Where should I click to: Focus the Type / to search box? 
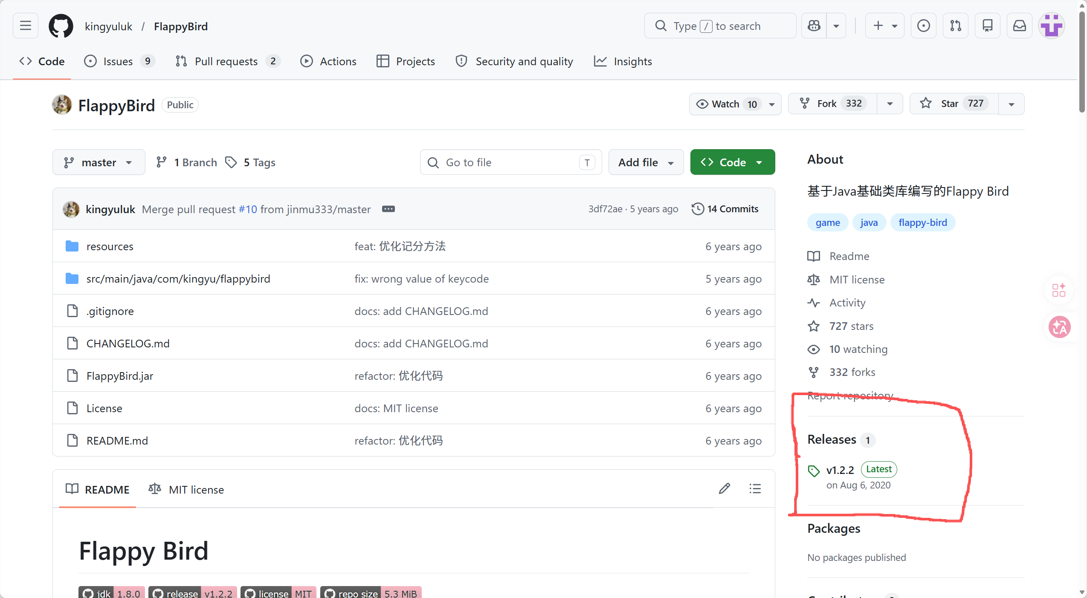tap(720, 26)
